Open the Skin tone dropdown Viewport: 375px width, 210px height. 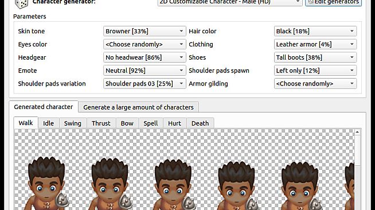144,31
